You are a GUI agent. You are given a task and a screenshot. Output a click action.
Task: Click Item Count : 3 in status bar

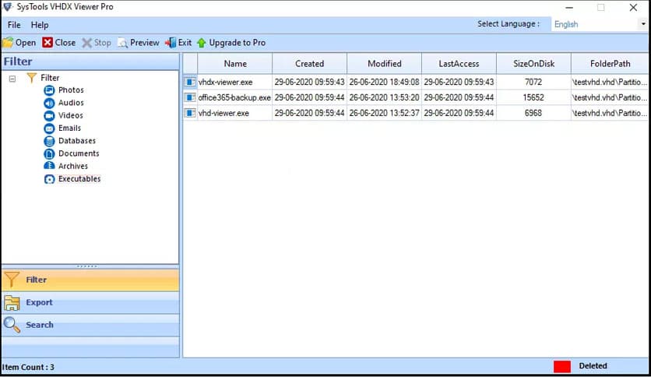[x=28, y=368]
